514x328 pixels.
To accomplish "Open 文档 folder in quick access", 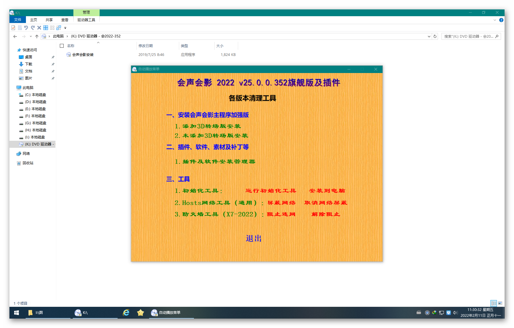I will coord(29,71).
